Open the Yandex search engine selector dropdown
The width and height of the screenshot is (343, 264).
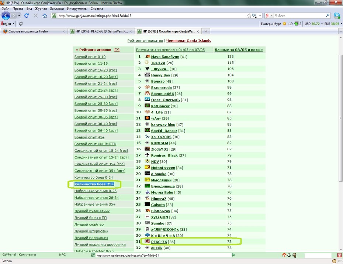[271, 16]
